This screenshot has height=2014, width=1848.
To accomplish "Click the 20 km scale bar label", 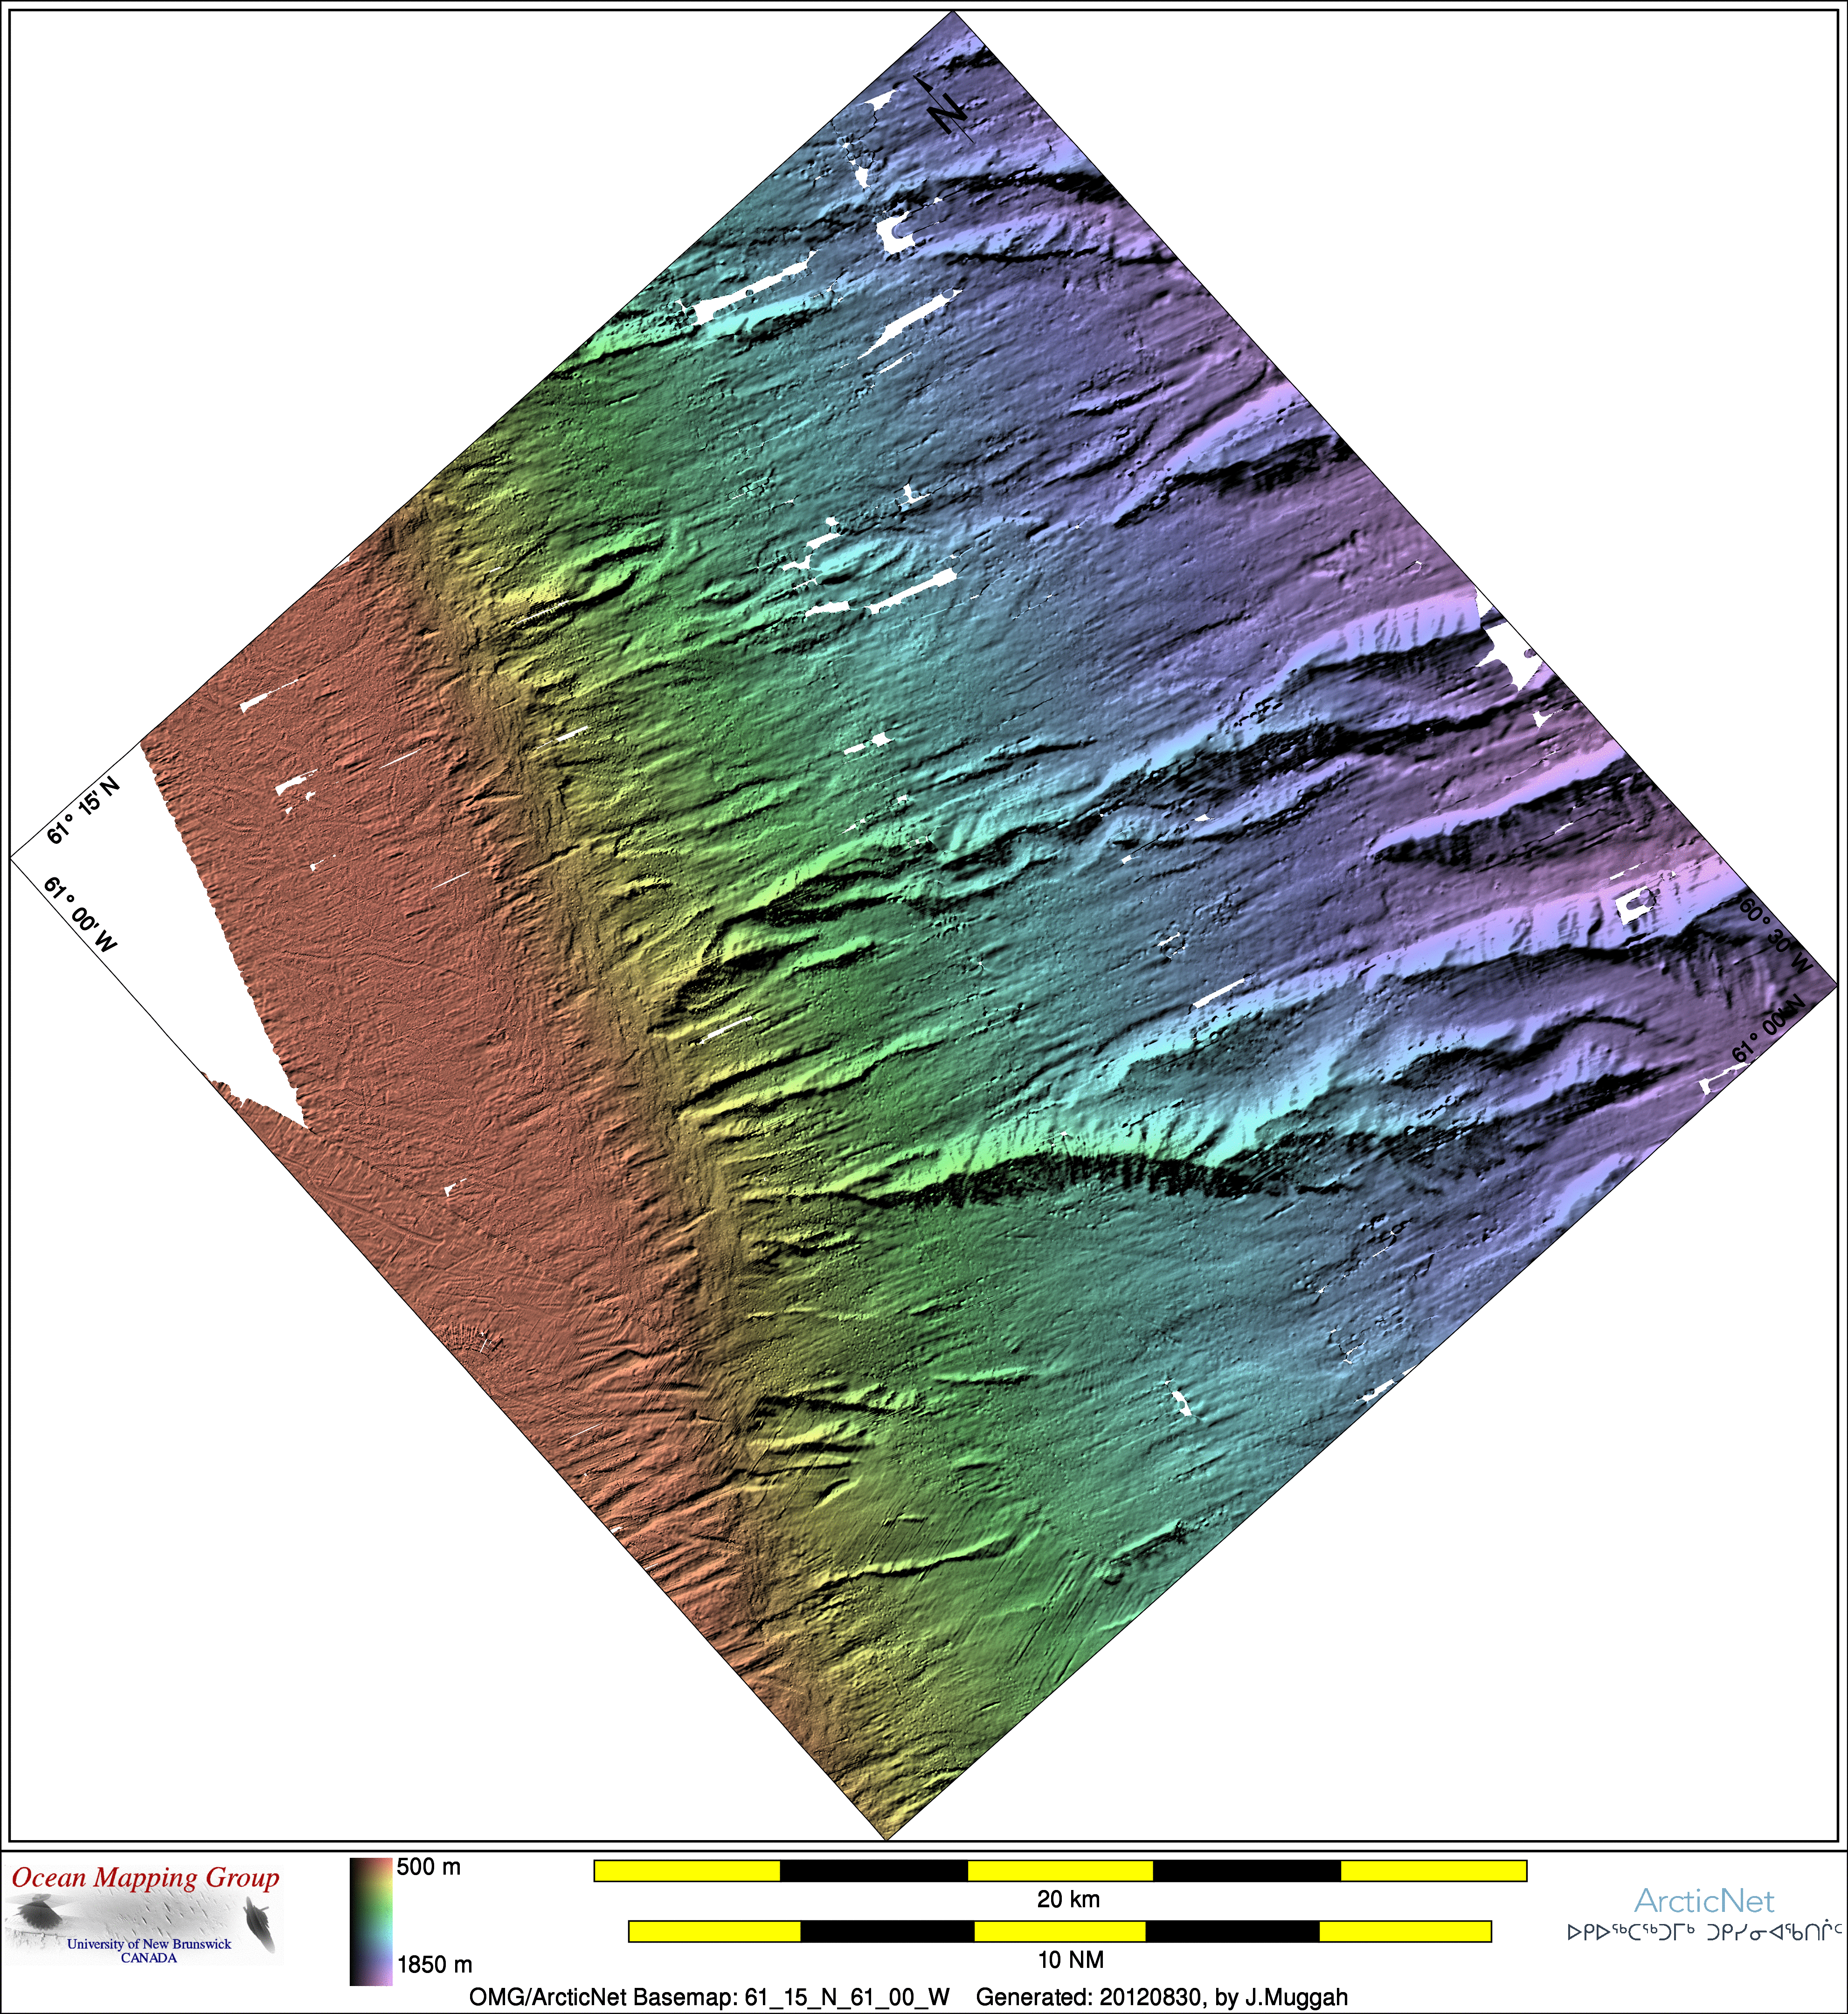I will click(x=1068, y=1899).
